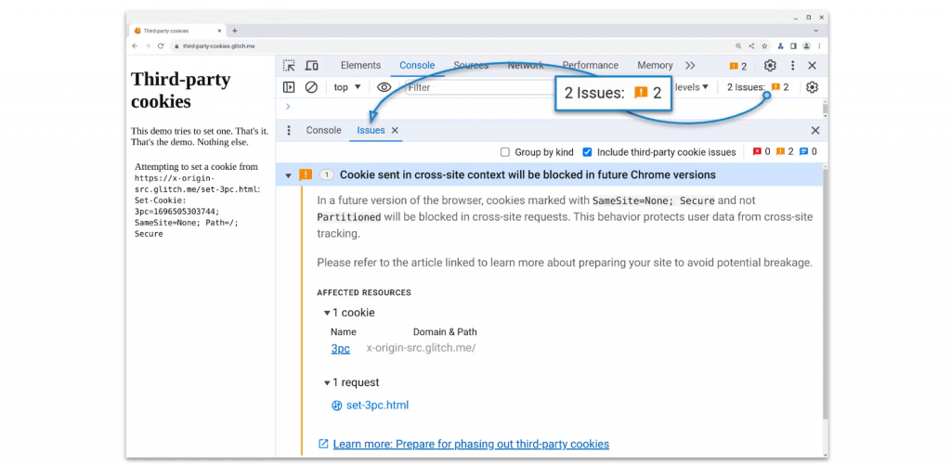951x465 pixels.
Task: Open the 3pc cookie link
Action: coord(340,349)
